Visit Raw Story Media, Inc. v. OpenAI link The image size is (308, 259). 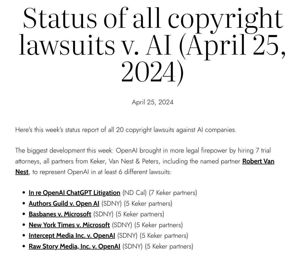(x=74, y=246)
